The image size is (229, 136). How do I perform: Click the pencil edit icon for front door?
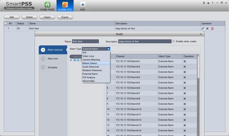pos(203,29)
